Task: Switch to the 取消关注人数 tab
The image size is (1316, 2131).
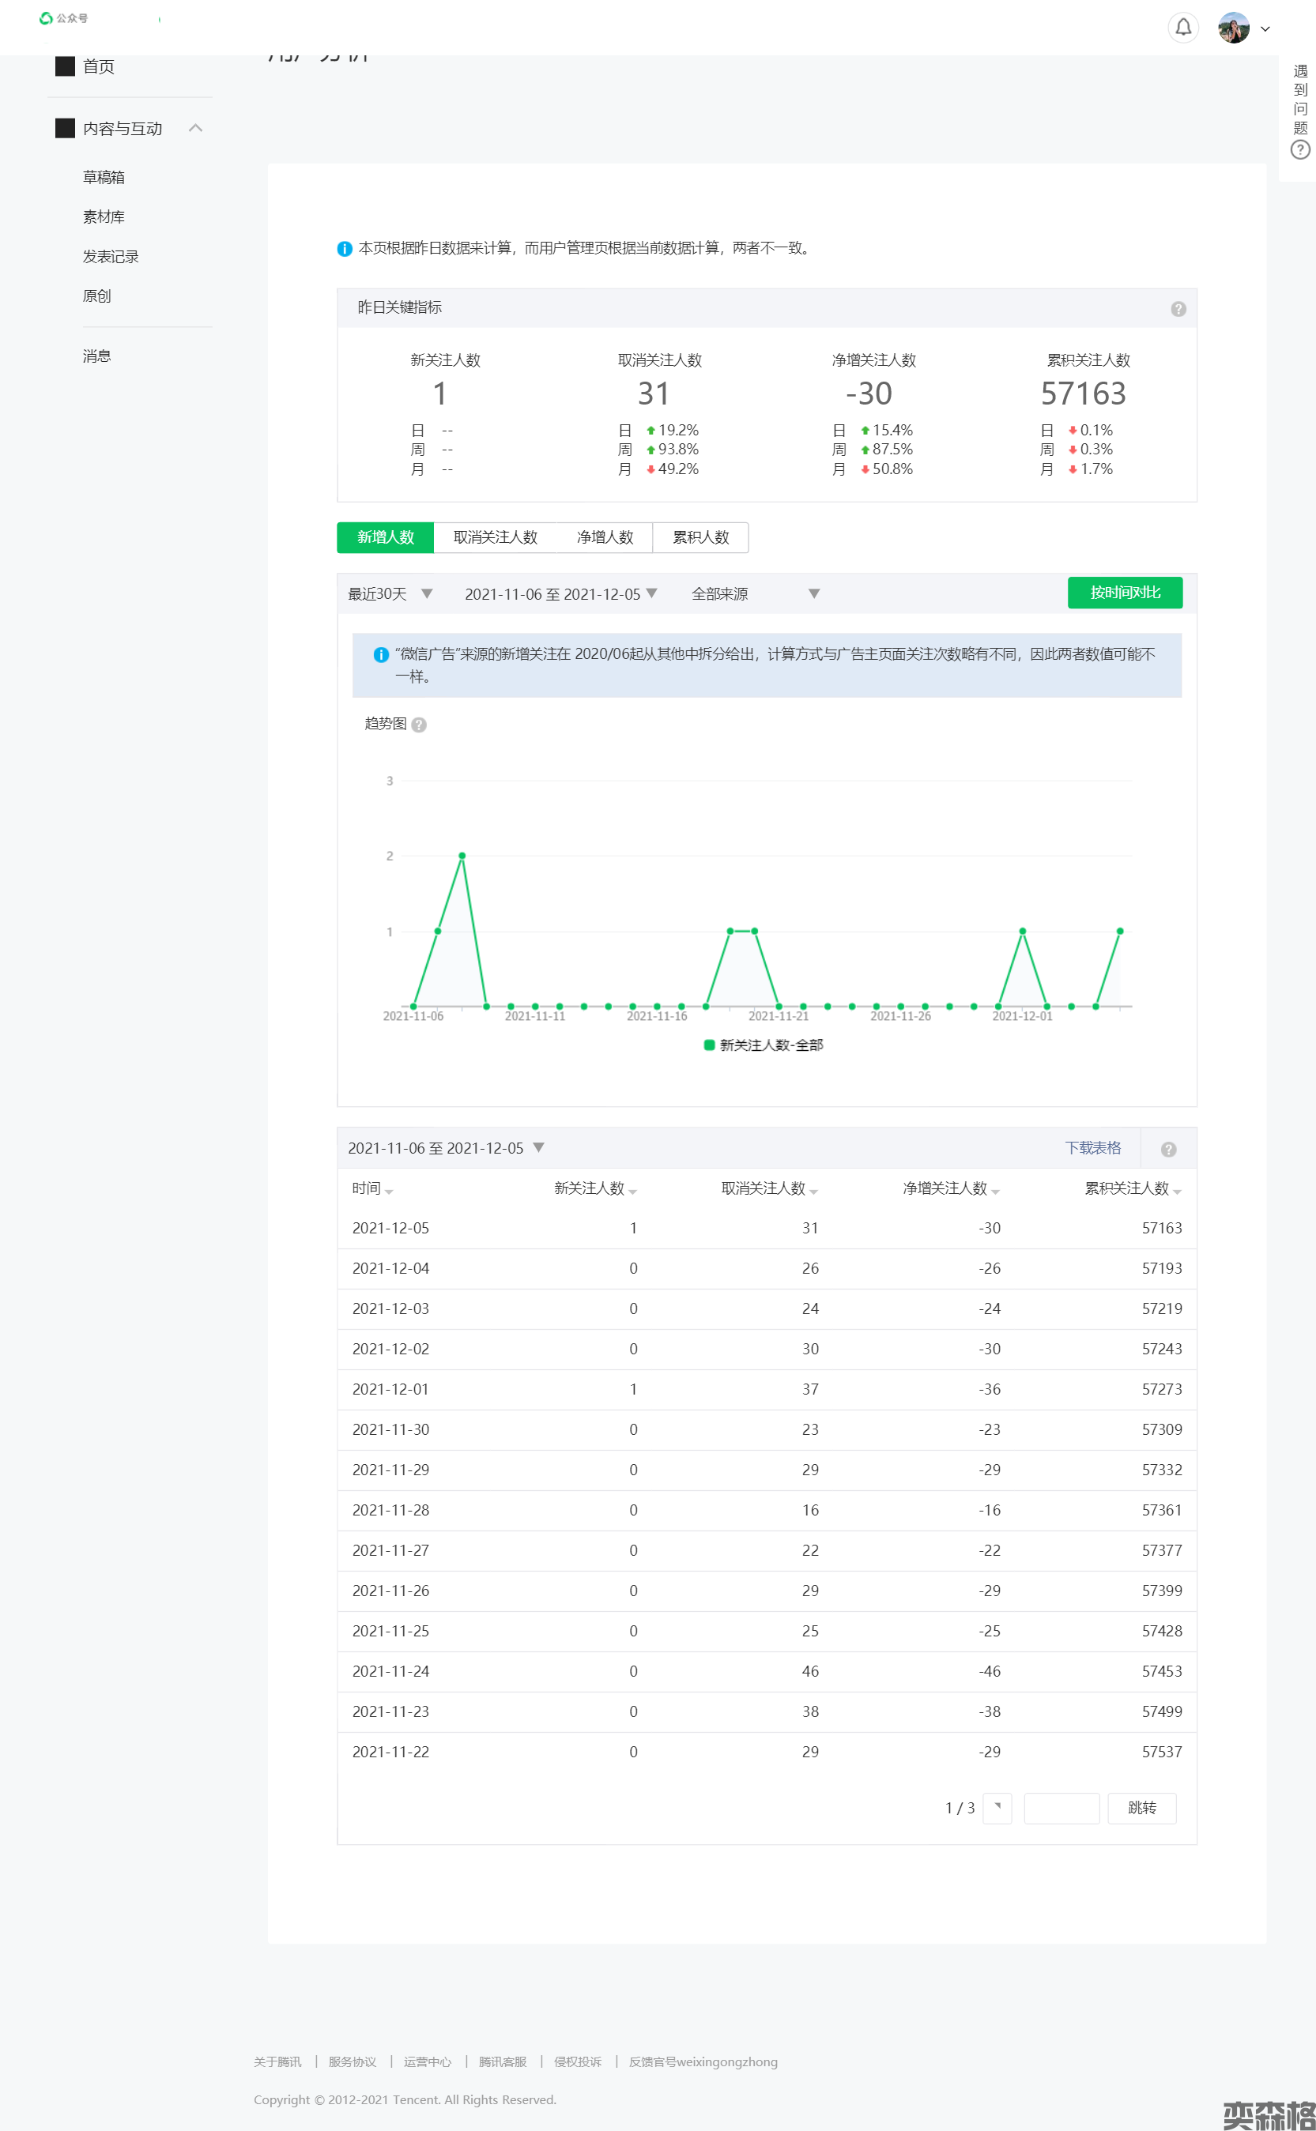Action: coord(496,537)
